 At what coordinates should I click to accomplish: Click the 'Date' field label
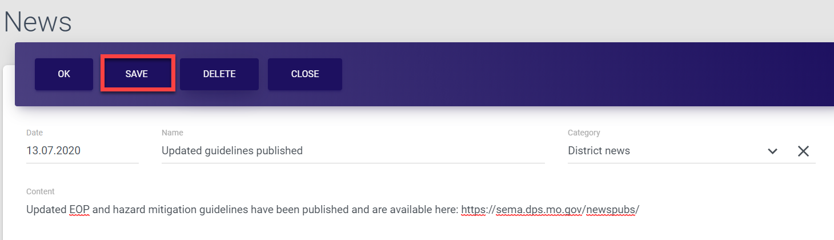pos(34,133)
